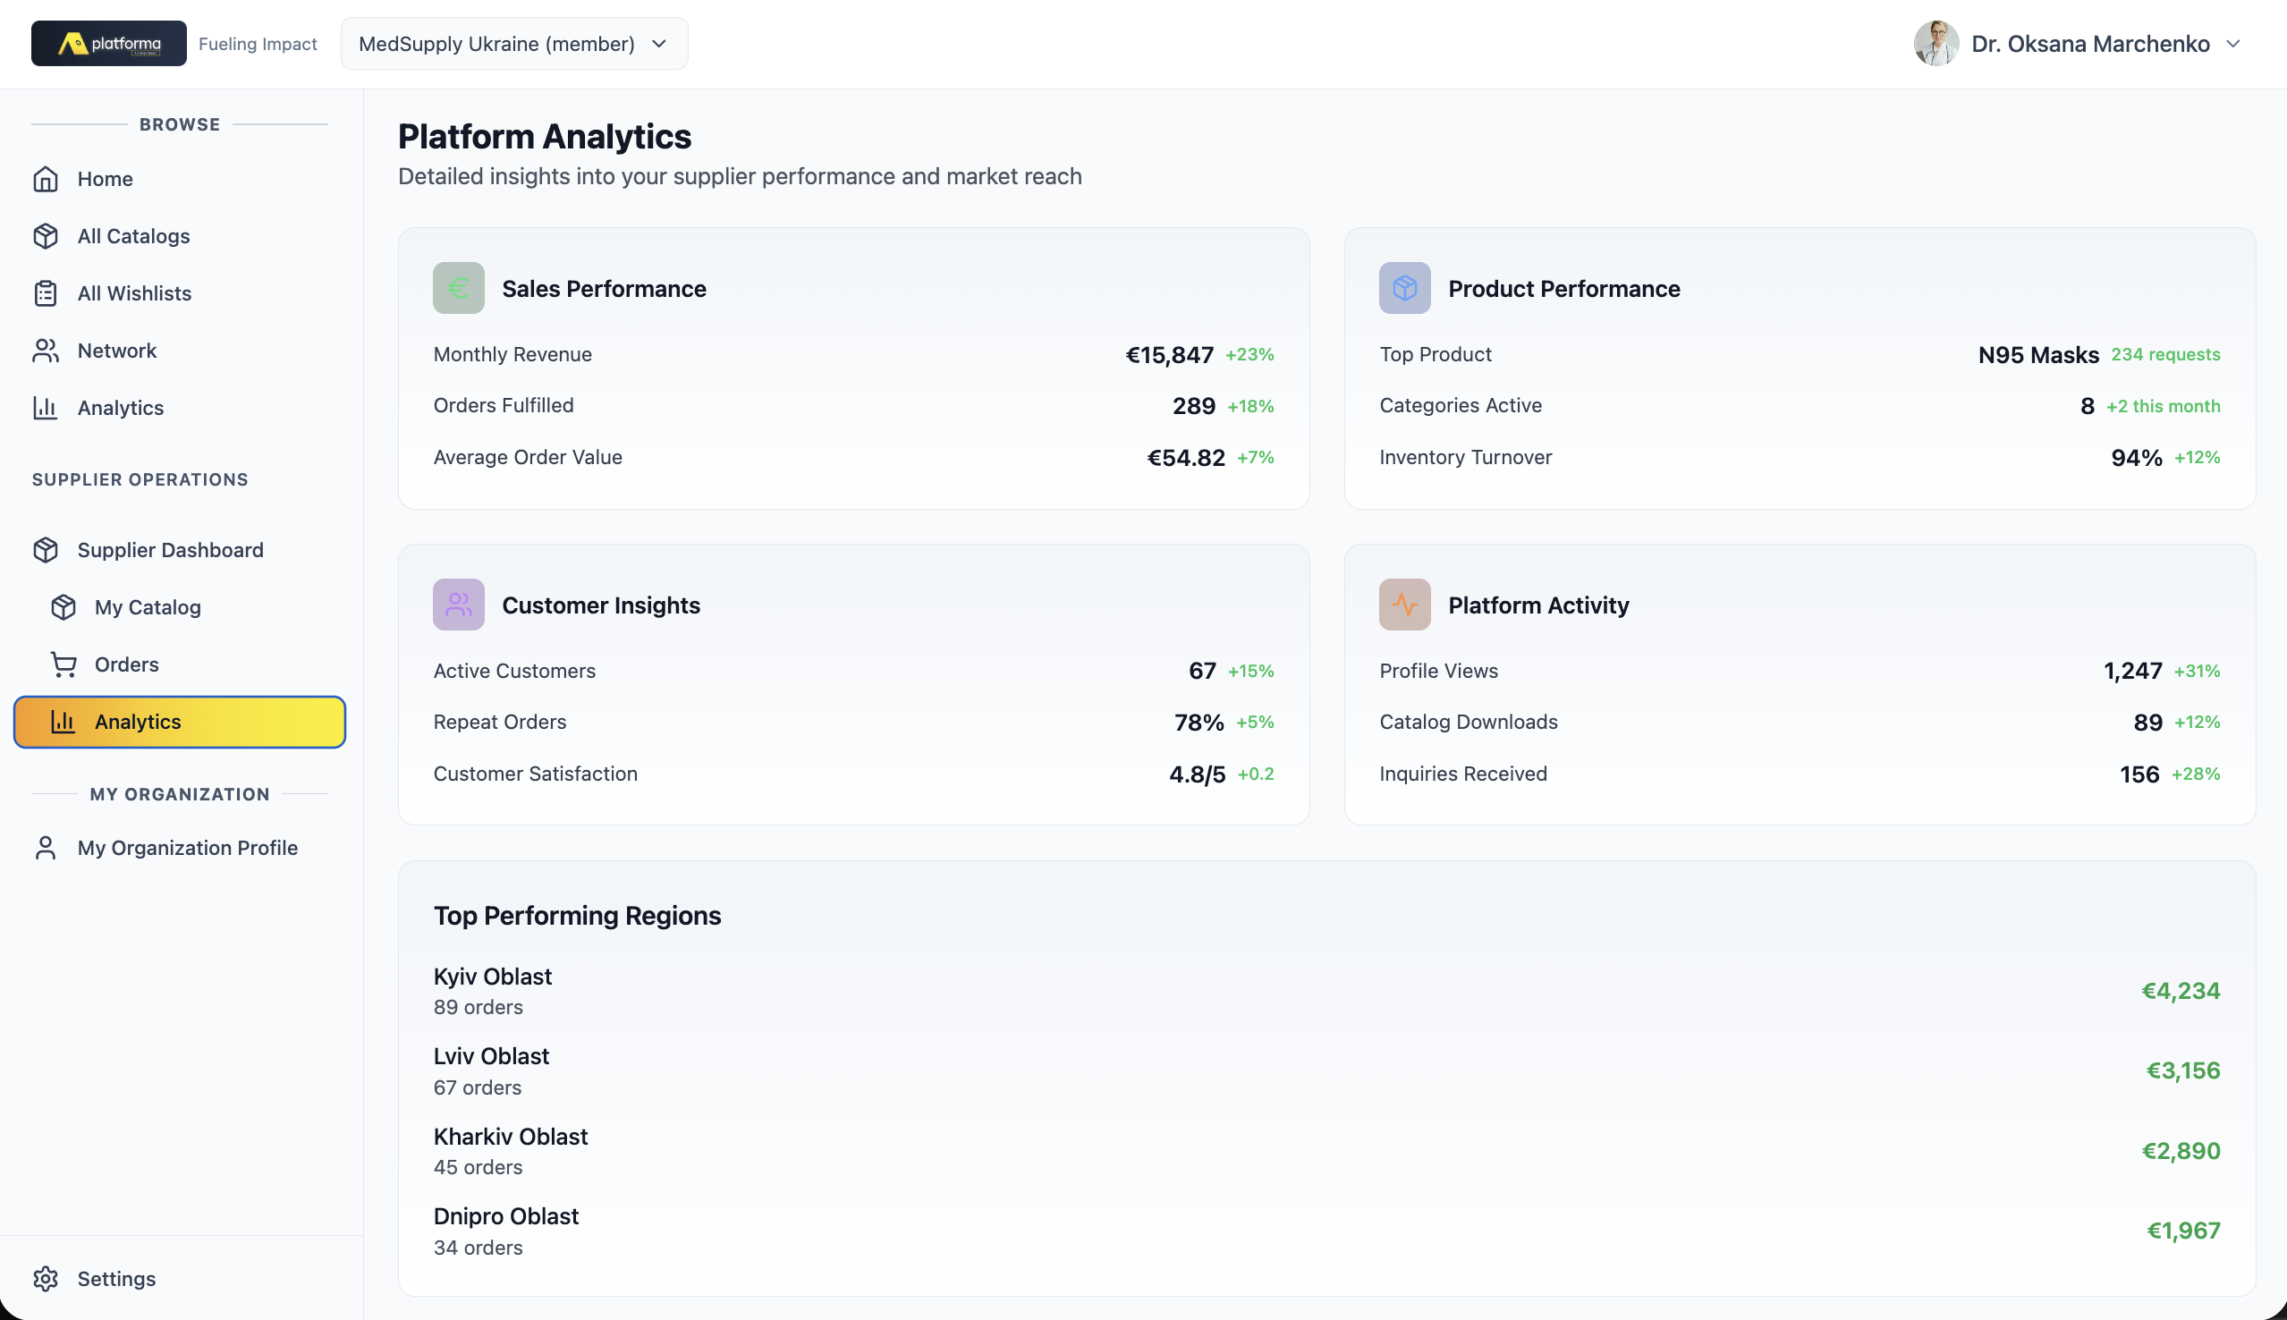Click the Orders shopping cart icon
The width and height of the screenshot is (2287, 1320).
[x=64, y=664]
